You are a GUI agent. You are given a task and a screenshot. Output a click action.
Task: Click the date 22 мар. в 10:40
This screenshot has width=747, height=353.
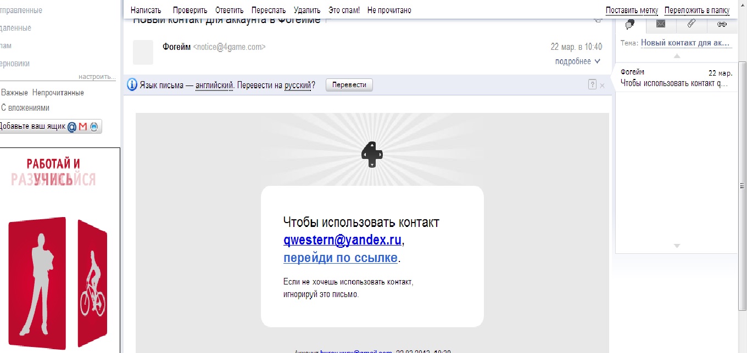[x=576, y=47]
